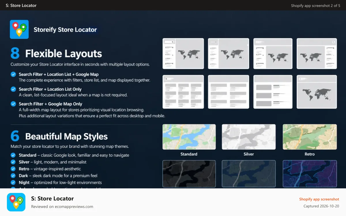Image resolution: width=346 pixels, height=216 pixels.
Task: Select layout with store list right of map
Action: point(317,54)
